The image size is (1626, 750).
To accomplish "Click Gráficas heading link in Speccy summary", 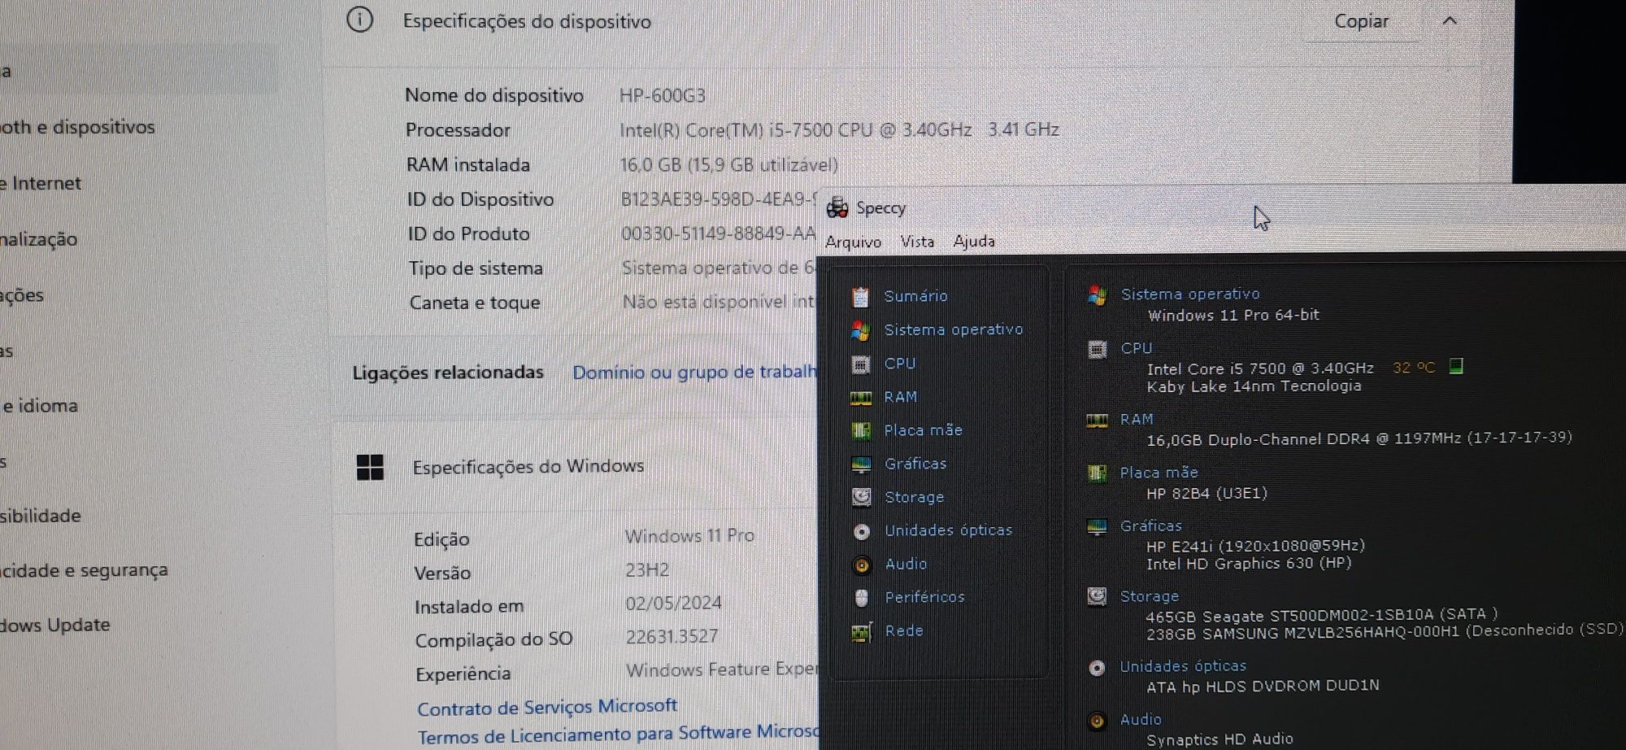I will pos(1151,526).
